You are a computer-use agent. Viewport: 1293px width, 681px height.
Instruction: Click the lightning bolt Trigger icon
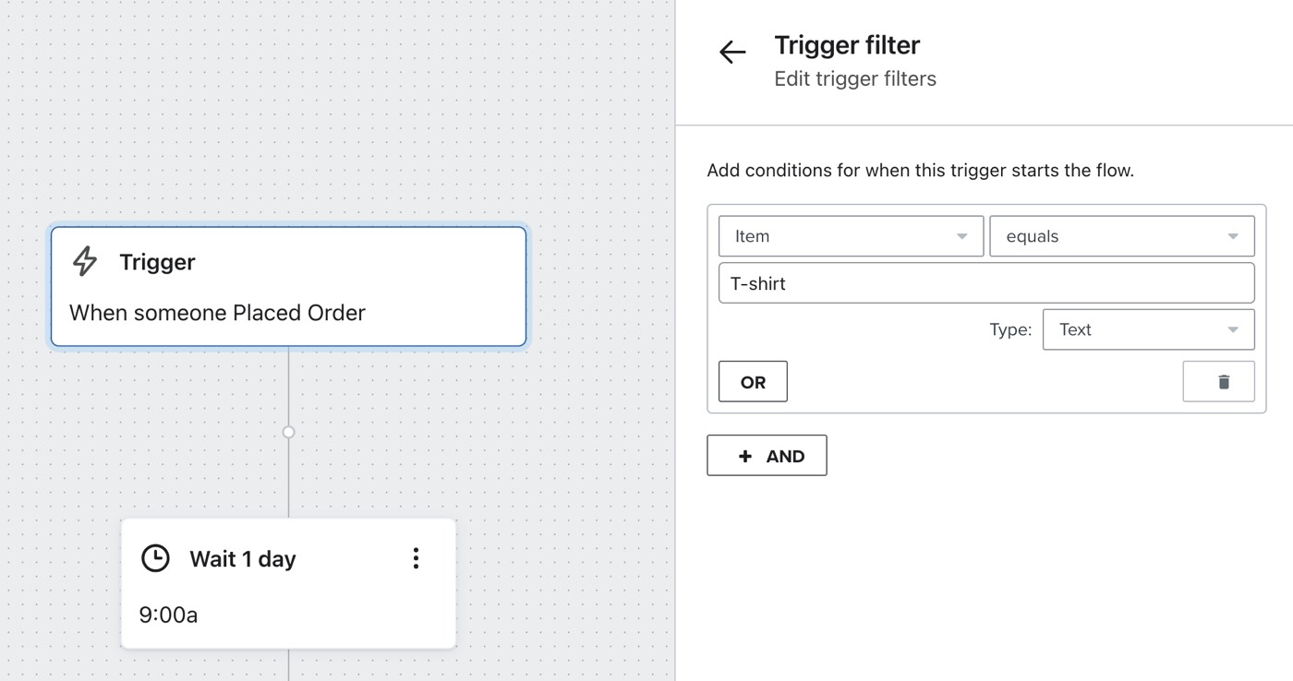pos(85,261)
